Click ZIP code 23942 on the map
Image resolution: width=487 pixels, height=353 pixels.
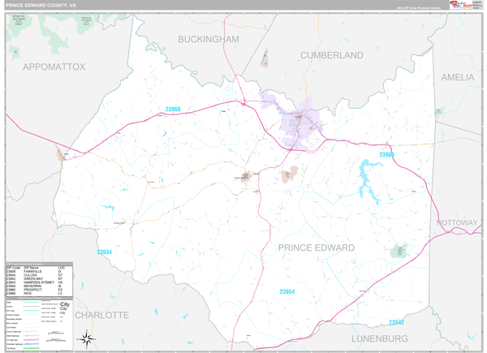396,322
